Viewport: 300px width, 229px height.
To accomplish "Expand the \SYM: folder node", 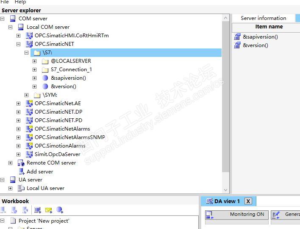I will point(26,95).
